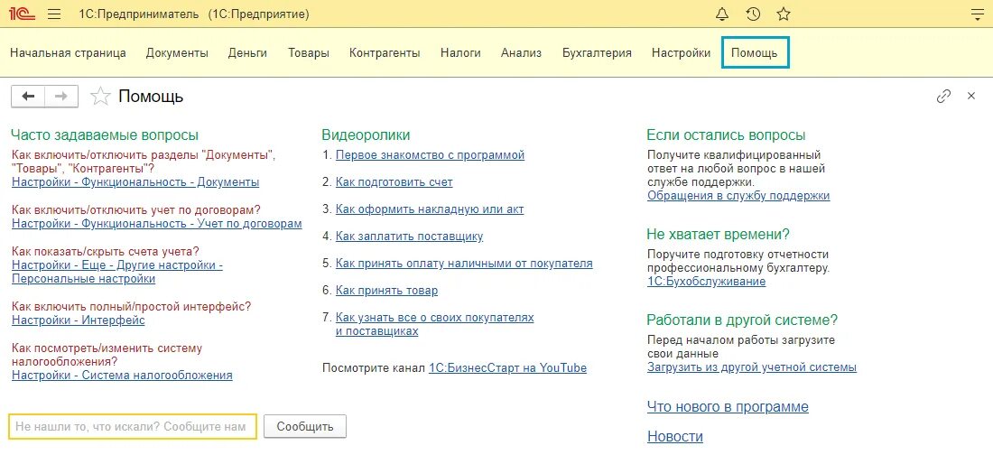993x464 pixels.
Task: Open the Документы section
Action: [177, 53]
